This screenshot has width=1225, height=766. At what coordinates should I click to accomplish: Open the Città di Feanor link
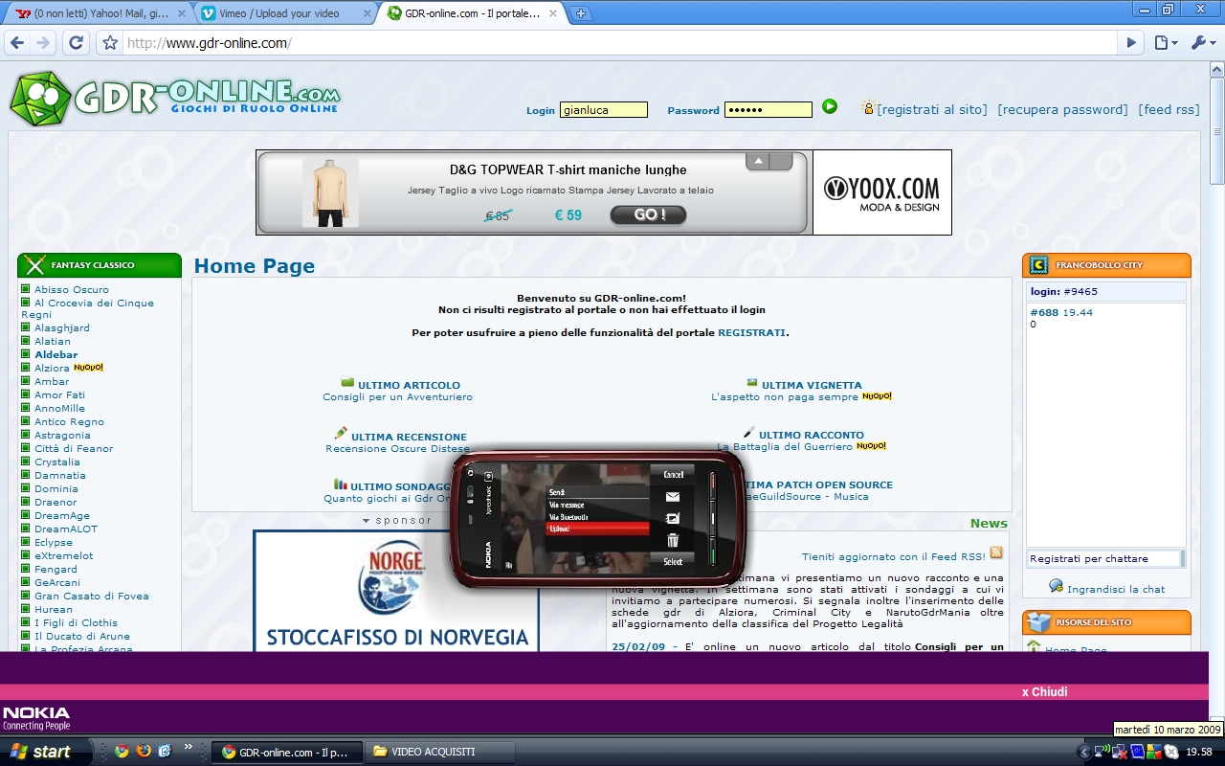point(74,448)
